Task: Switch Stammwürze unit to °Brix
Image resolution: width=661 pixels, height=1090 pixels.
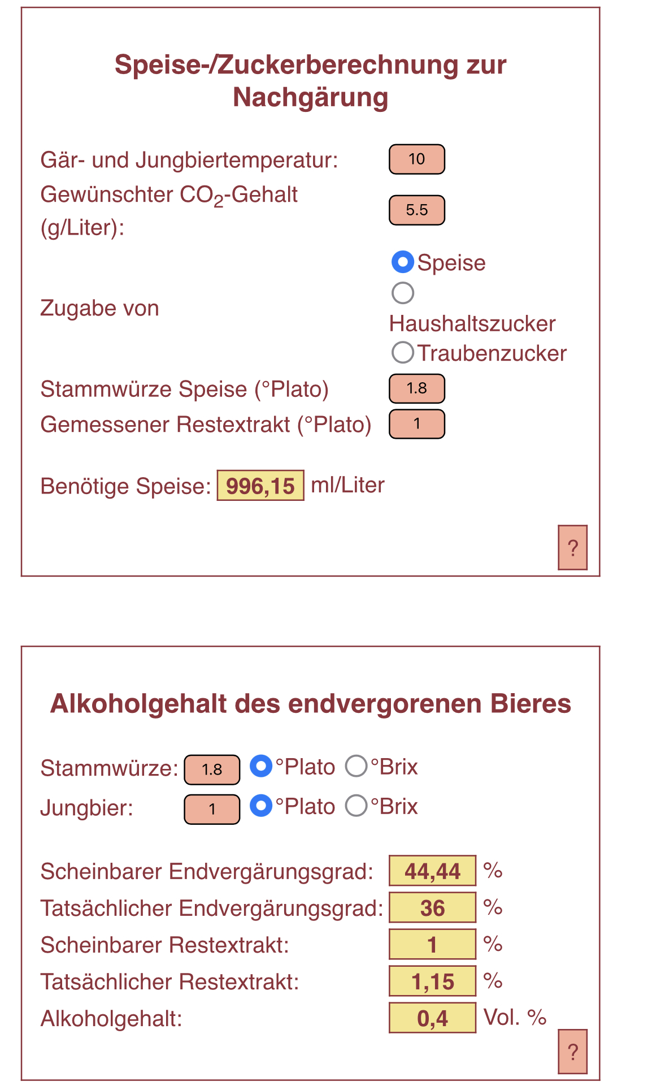Action: [356, 766]
